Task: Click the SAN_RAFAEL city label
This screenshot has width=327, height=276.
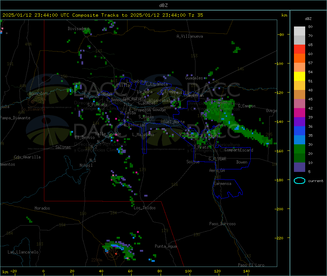Action: 134,99
